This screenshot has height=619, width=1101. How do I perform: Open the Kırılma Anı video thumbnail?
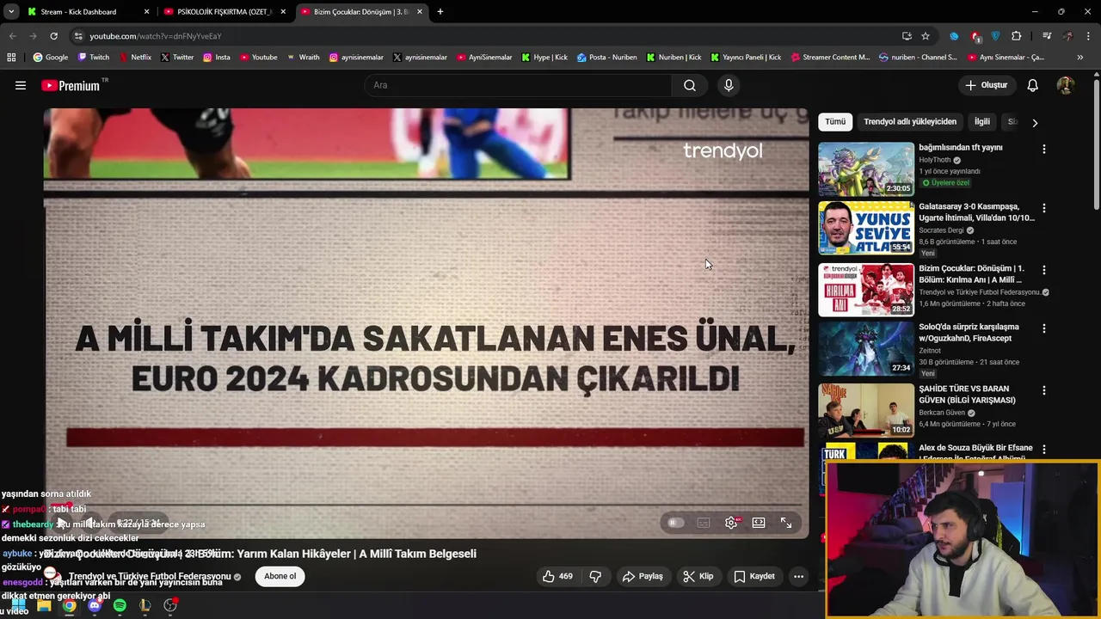(866, 290)
